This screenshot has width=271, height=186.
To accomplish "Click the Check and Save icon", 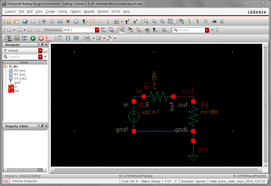I will (25, 22).
